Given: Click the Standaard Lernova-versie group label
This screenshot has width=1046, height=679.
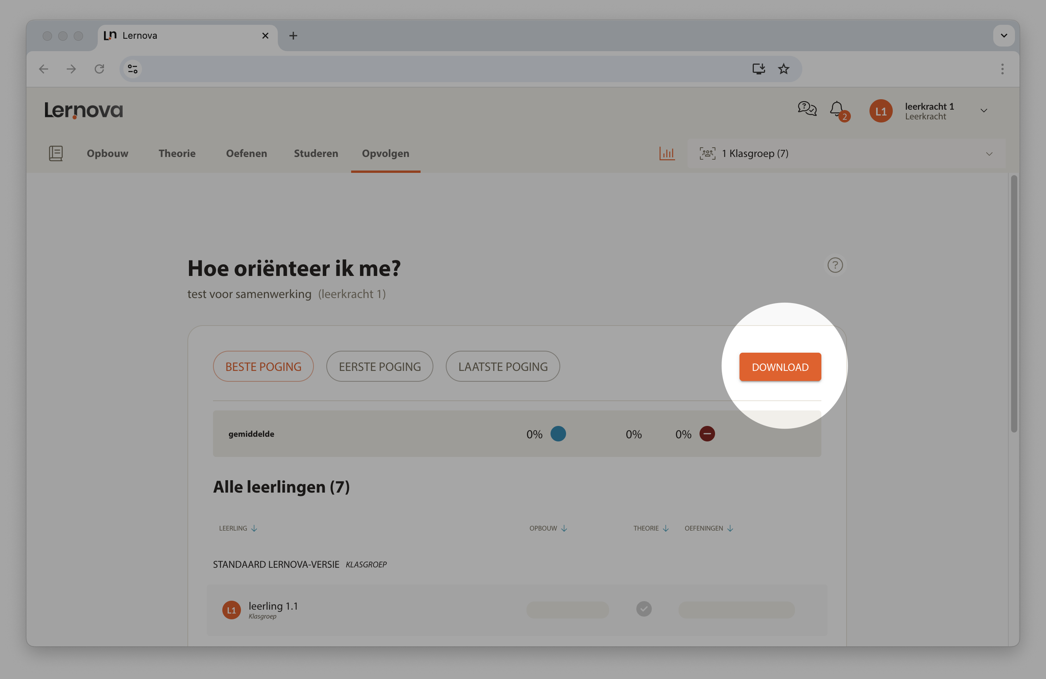Looking at the screenshot, I should [276, 564].
